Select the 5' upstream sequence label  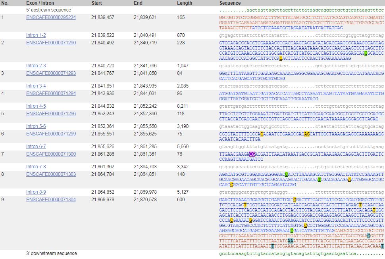pyautogui.click(x=48, y=10)
